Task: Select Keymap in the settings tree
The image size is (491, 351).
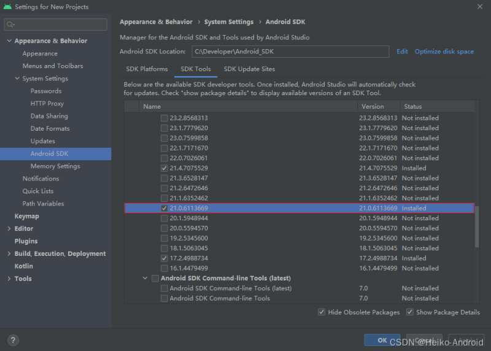Action: [x=26, y=217]
